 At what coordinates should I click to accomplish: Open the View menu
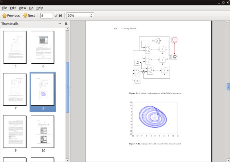click(x=22, y=8)
